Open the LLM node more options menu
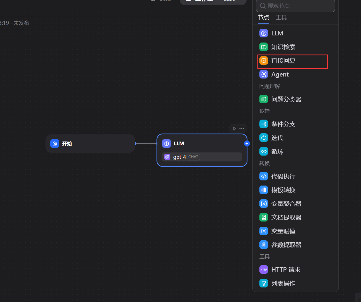 tap(242, 129)
